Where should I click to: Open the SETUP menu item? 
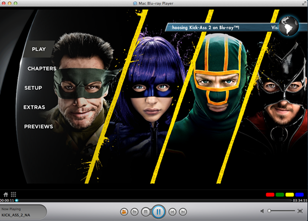click(x=33, y=88)
